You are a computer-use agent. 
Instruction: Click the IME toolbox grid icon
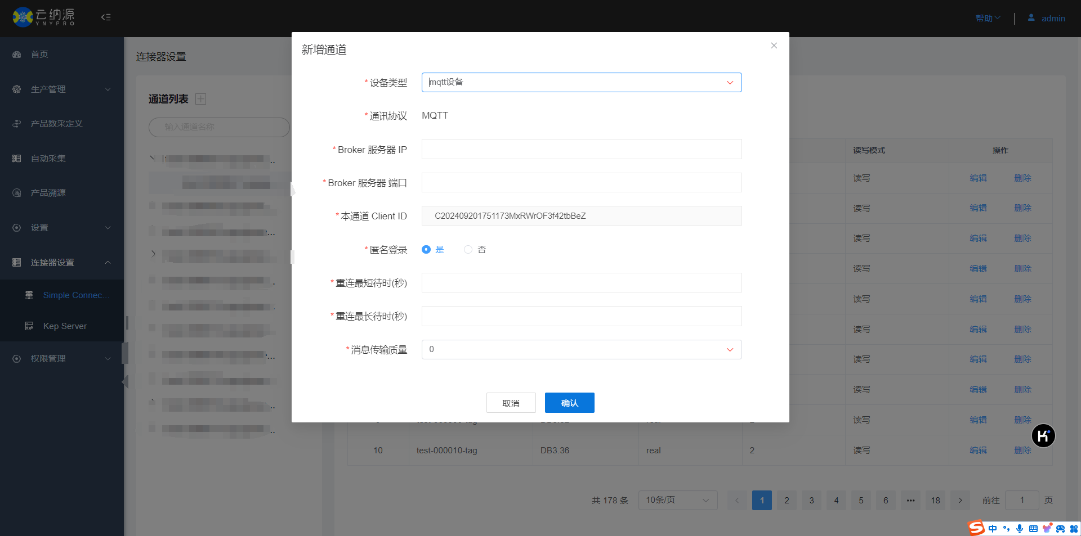tap(1074, 529)
